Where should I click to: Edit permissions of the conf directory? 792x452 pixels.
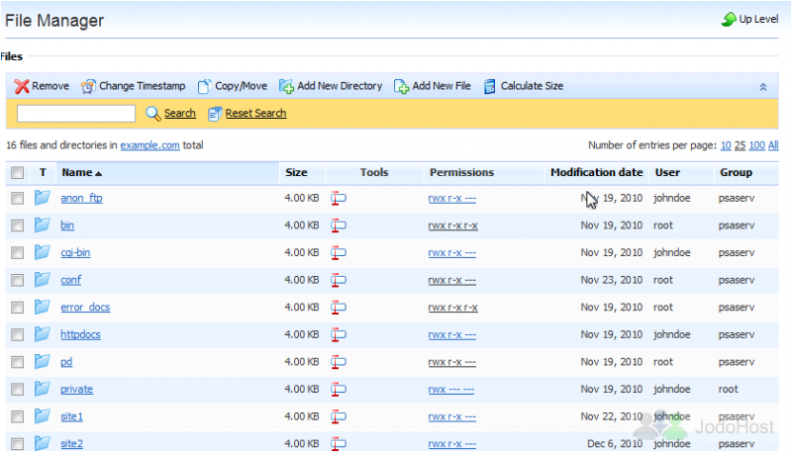[452, 280]
